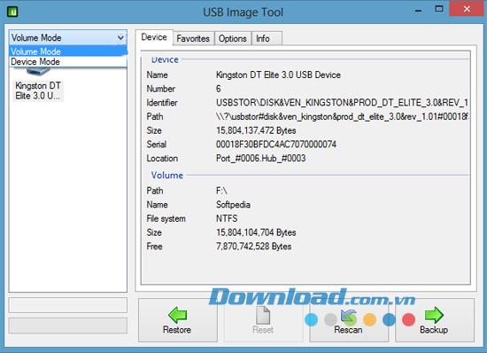This screenshot has height=353, width=487.
Task: Click the file system value NTFS
Action: point(227,218)
